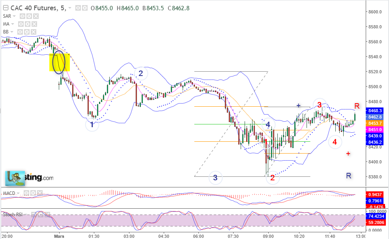Viewport: 389px width, 239px height.
Task: Click the Mars date axis label
Action: pos(59,236)
